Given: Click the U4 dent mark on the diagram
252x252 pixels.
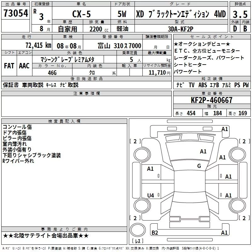Looking at the screenshot, I should (x=151, y=195).
